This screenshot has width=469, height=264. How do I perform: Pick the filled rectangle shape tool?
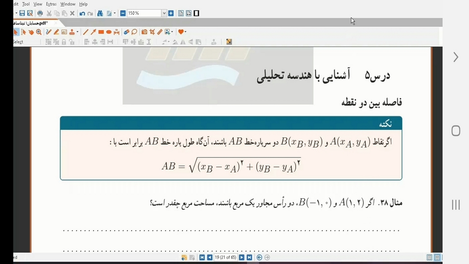(x=101, y=32)
